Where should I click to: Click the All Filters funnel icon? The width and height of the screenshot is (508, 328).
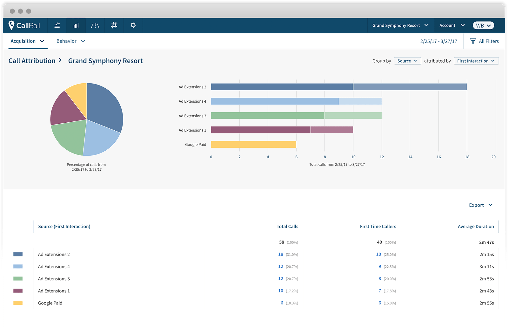(473, 41)
